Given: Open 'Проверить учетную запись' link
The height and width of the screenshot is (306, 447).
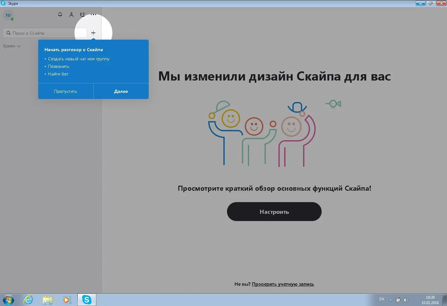Looking at the screenshot, I should (283, 284).
